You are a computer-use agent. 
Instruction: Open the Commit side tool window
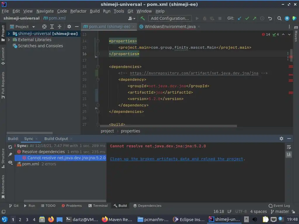click(x=3, y=56)
